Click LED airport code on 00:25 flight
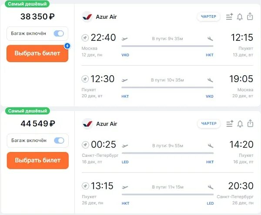The height and width of the screenshot is (215, 261). 125,162
